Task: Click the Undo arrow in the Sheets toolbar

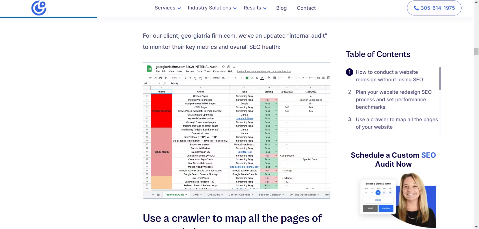Action: 151,78
